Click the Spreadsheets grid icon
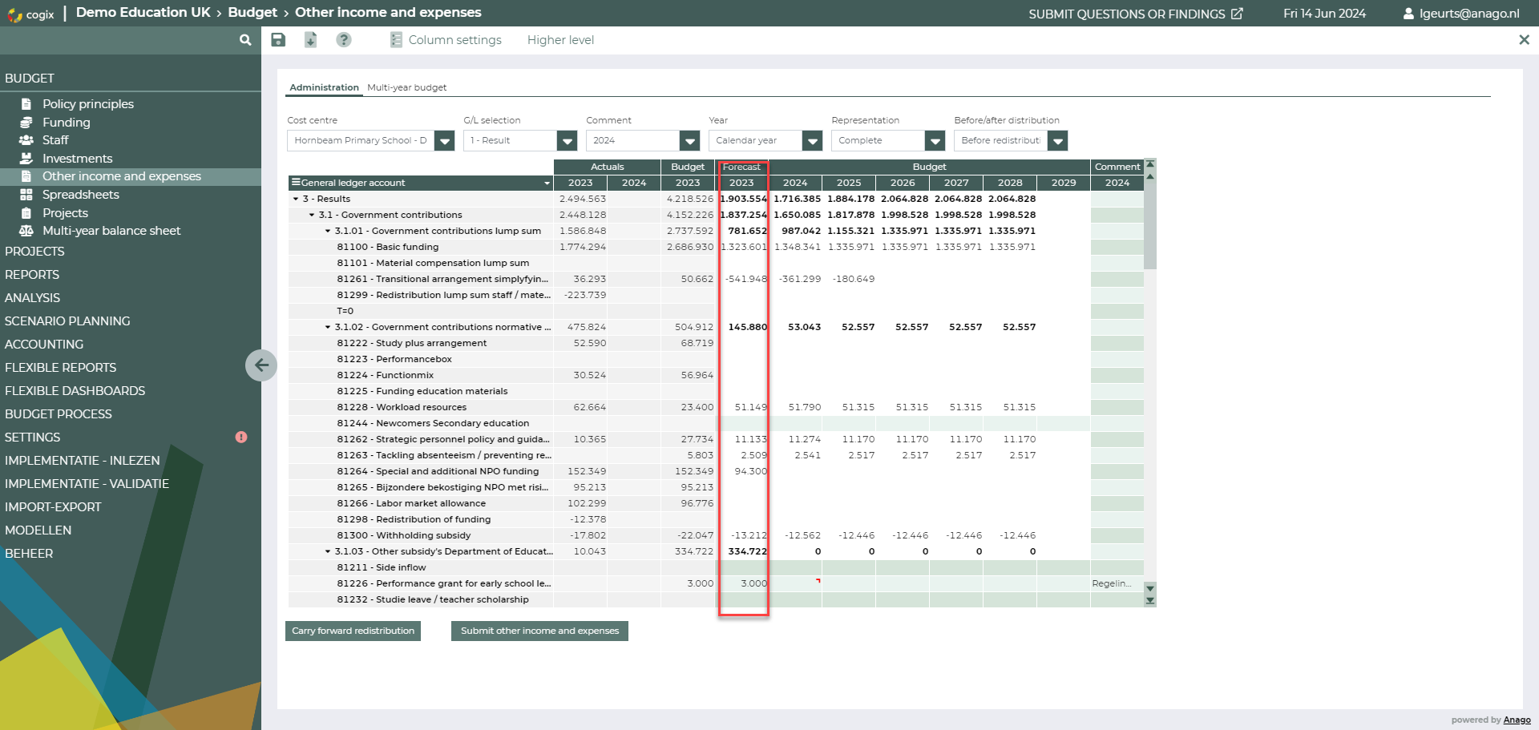This screenshot has width=1539, height=730. point(26,195)
